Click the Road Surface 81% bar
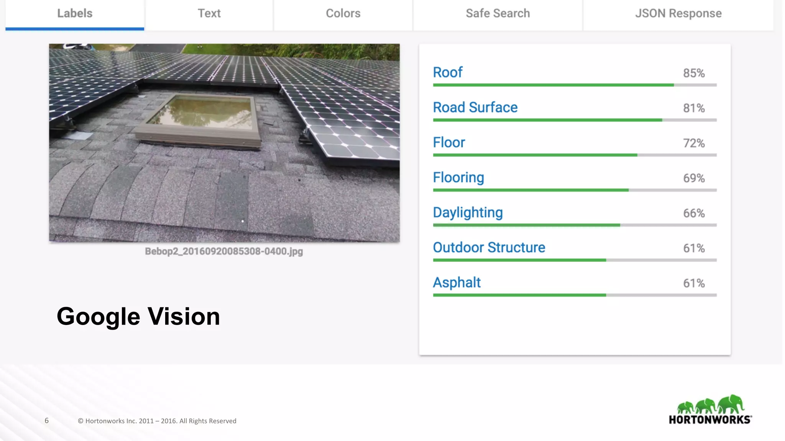785x441 pixels. pos(574,120)
